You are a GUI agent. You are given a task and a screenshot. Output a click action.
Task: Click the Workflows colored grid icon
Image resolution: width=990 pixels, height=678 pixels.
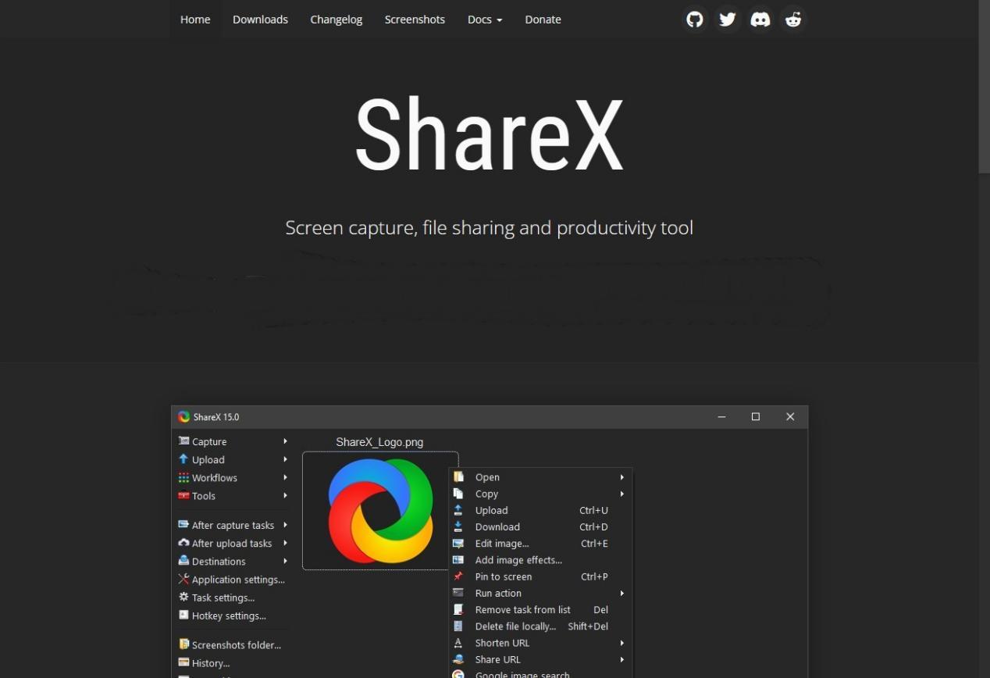point(183,477)
